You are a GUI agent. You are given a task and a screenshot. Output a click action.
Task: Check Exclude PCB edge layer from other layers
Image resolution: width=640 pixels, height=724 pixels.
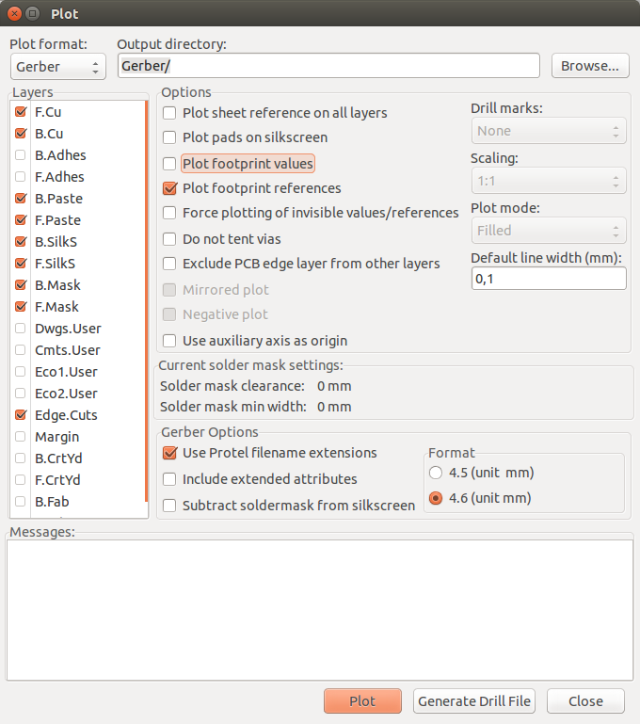[169, 264]
